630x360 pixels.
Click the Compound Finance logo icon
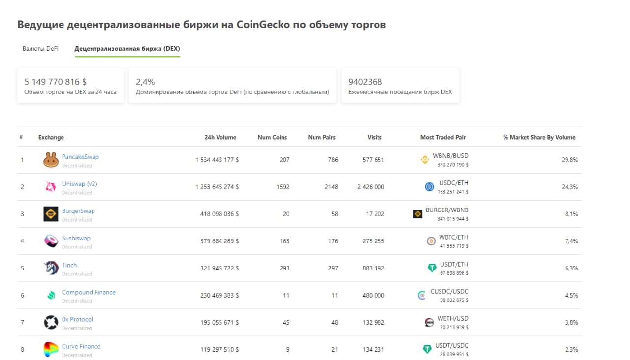point(51,295)
